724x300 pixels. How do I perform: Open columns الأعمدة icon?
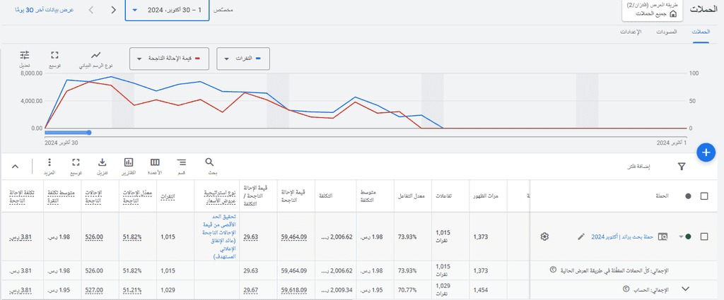[x=155, y=162]
